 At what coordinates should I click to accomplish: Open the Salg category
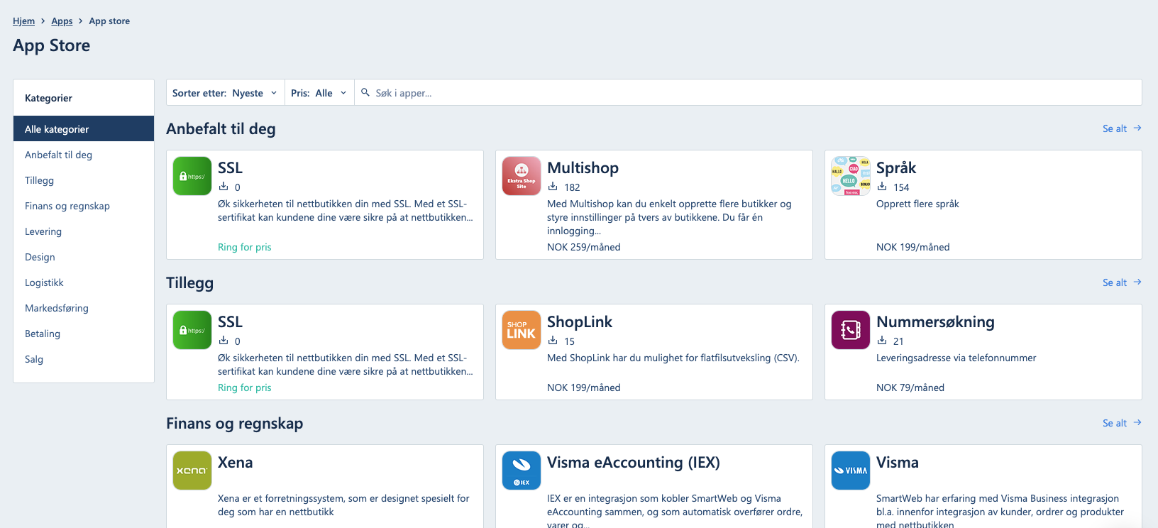(84, 359)
